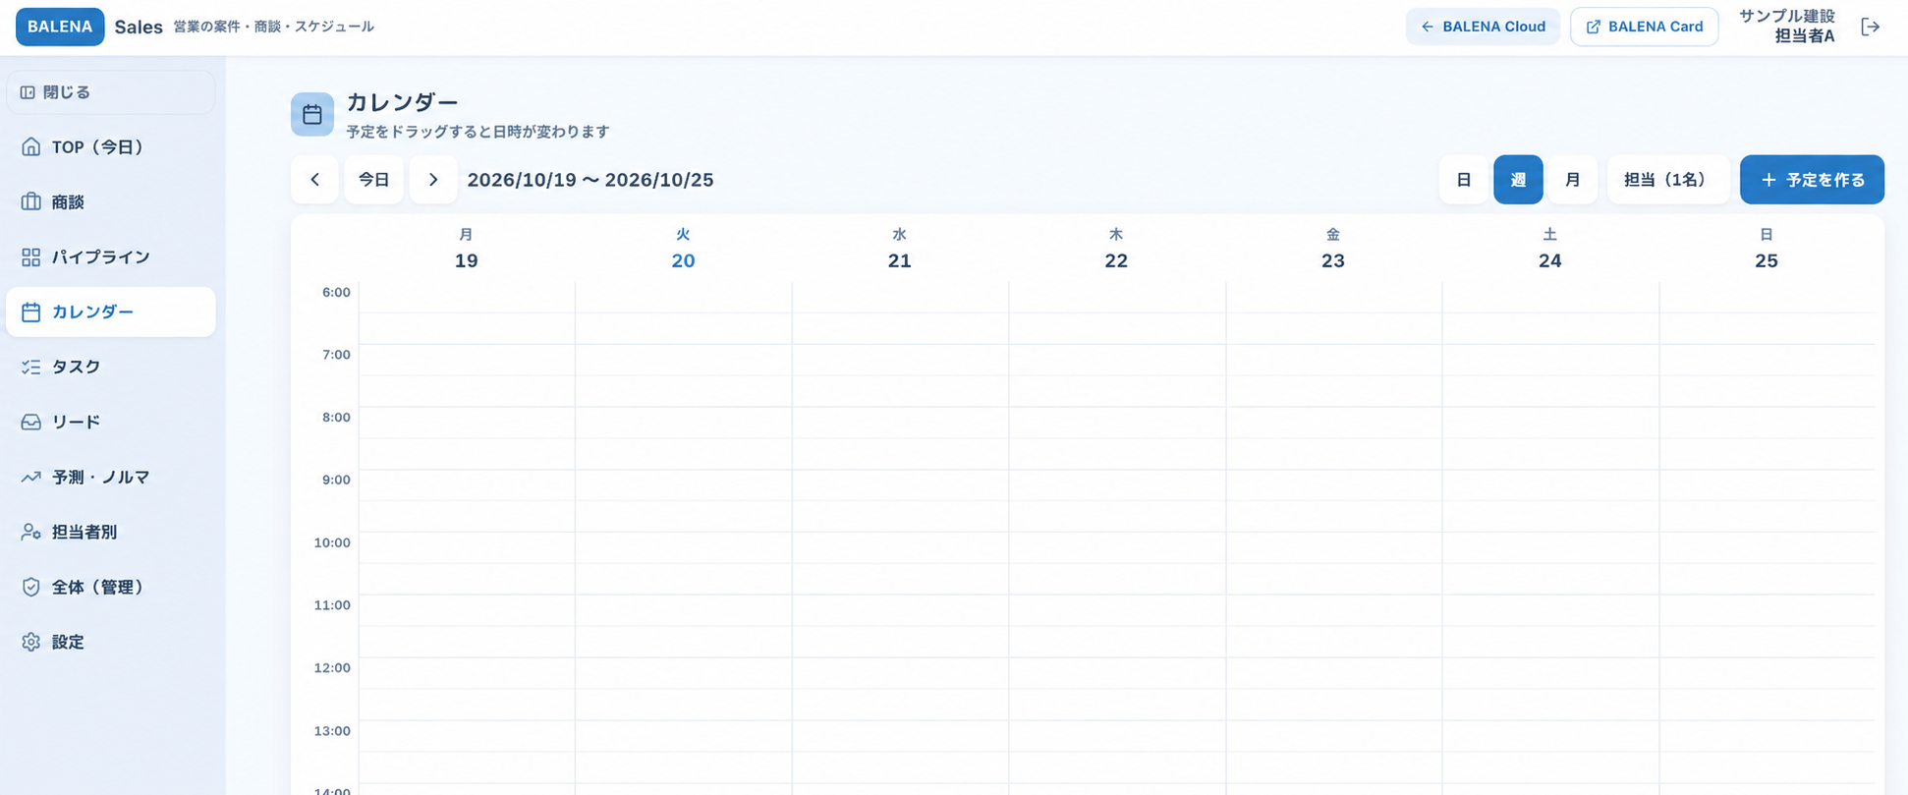This screenshot has height=795, width=1908.
Task: Collapse sidebar with 閉じる button
Action: pos(111,92)
